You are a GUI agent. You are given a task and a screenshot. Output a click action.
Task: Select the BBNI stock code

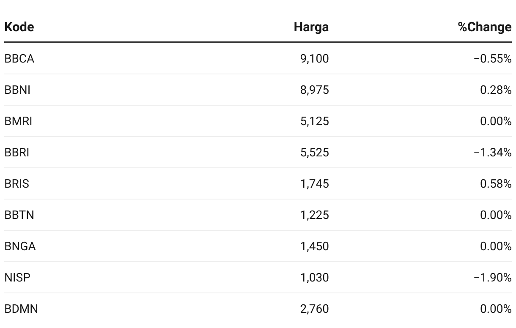[17, 90]
